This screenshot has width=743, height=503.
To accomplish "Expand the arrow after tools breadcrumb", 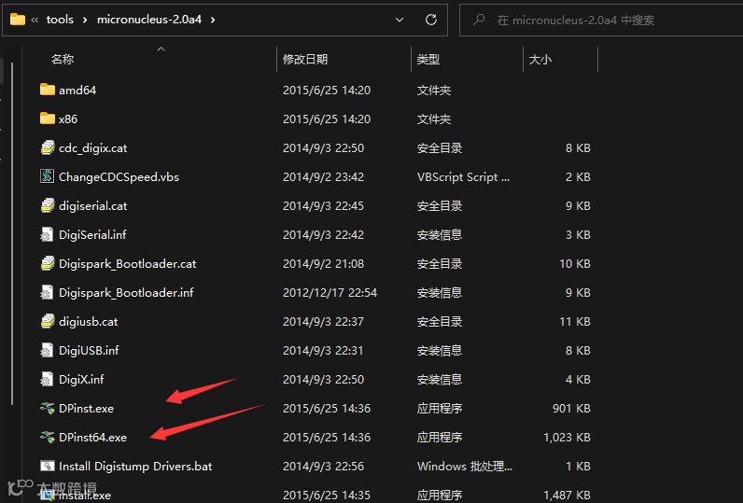I will tap(85, 20).
